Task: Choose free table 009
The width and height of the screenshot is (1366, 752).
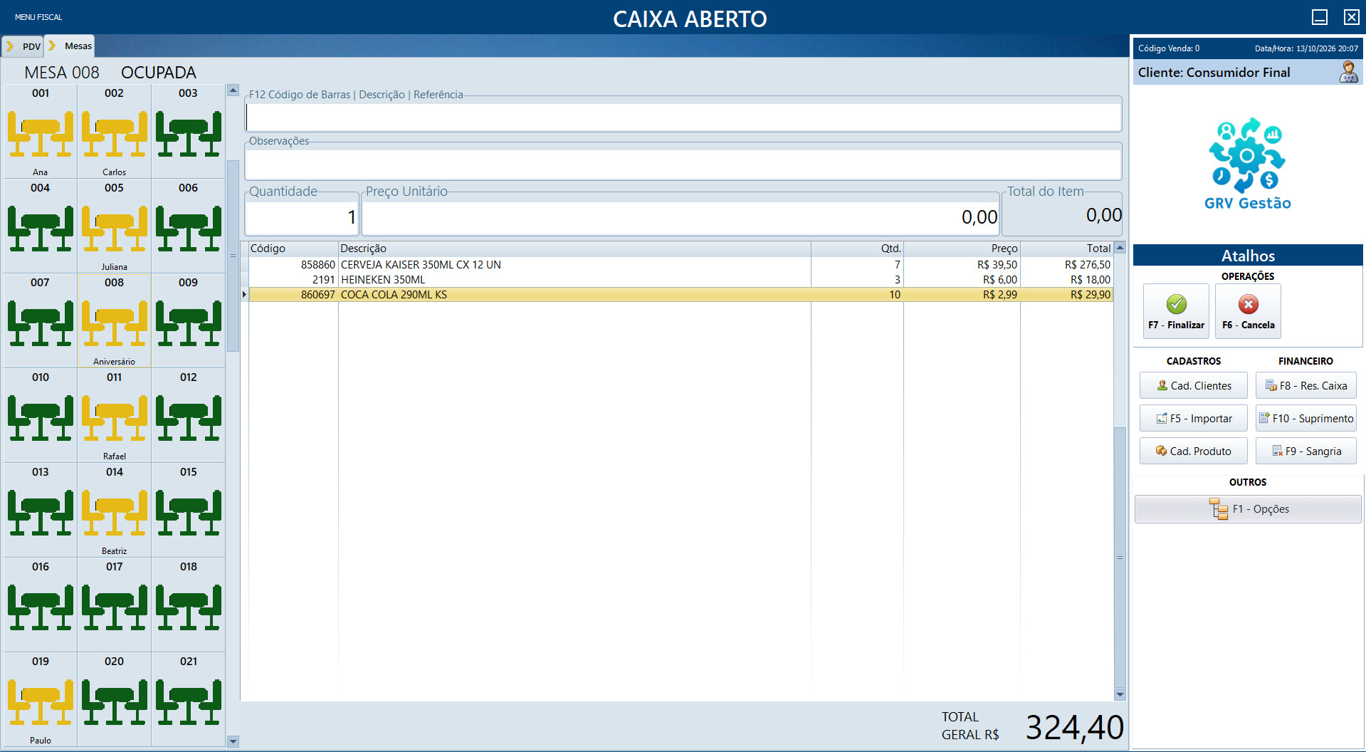Action: [x=188, y=322]
